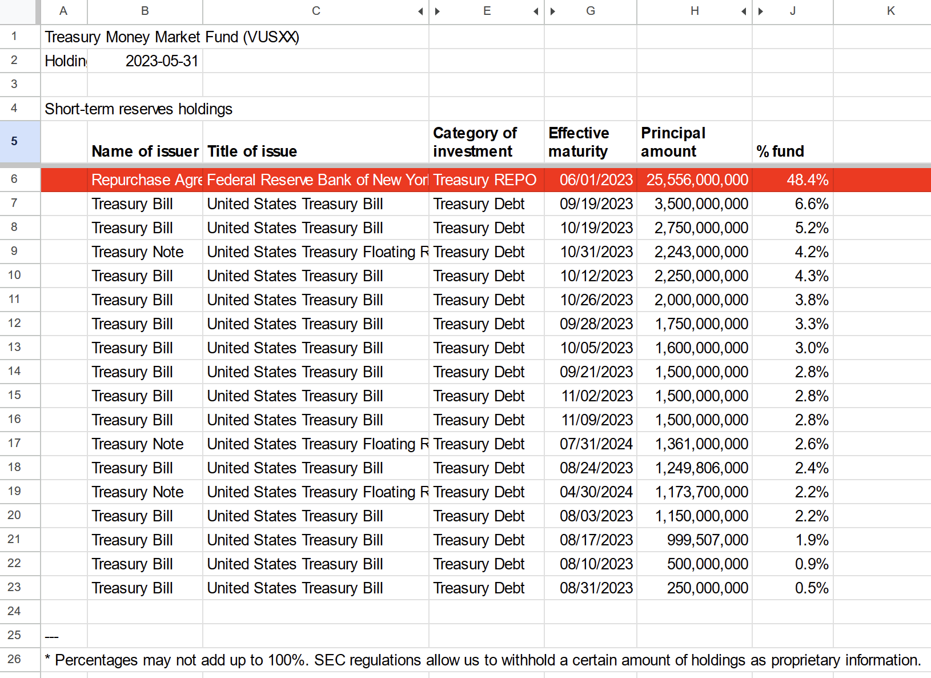Click the 08/10/2023 maturity cell
This screenshot has height=678, width=931.
tap(591, 564)
